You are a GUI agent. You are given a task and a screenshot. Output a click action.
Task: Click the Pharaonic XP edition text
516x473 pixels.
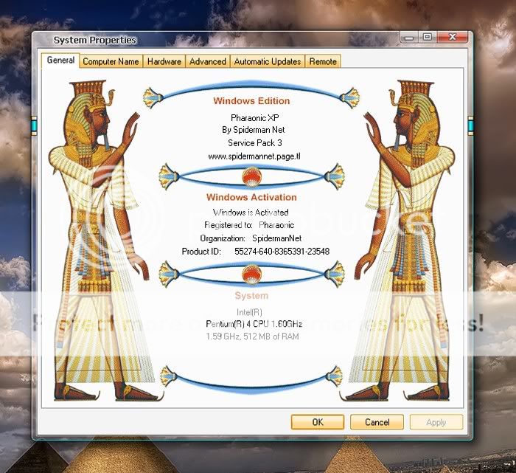[255, 117]
